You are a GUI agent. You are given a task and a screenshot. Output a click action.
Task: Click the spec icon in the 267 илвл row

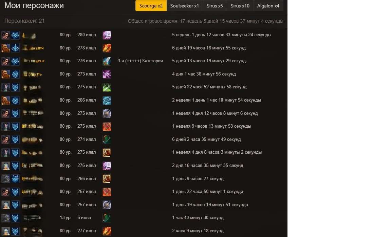pyautogui.click(x=107, y=192)
